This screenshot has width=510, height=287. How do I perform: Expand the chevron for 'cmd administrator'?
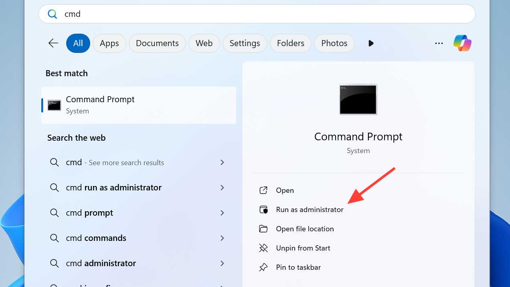pos(222,263)
